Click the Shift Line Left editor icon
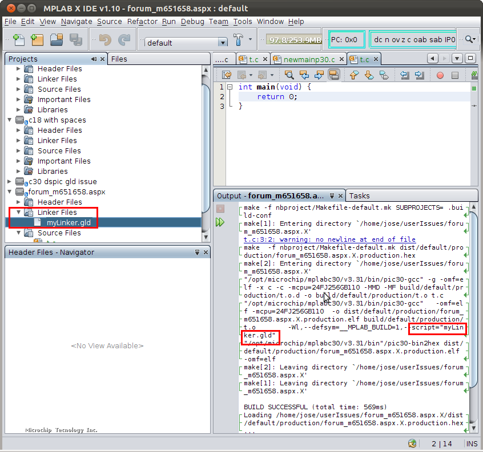Image resolution: width=483 pixels, height=452 pixels. (x=405, y=75)
